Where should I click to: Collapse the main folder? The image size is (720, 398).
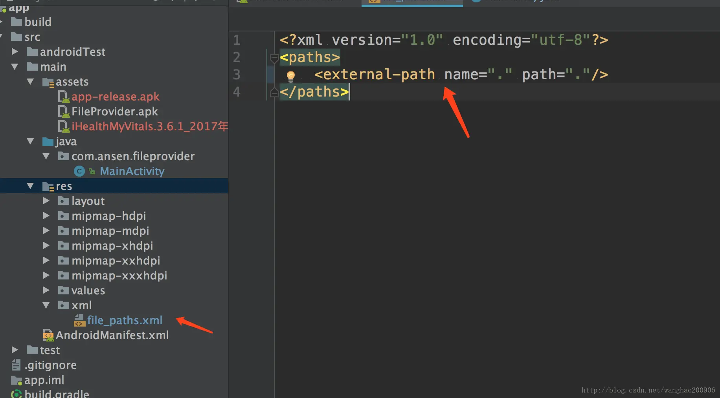click(x=15, y=67)
